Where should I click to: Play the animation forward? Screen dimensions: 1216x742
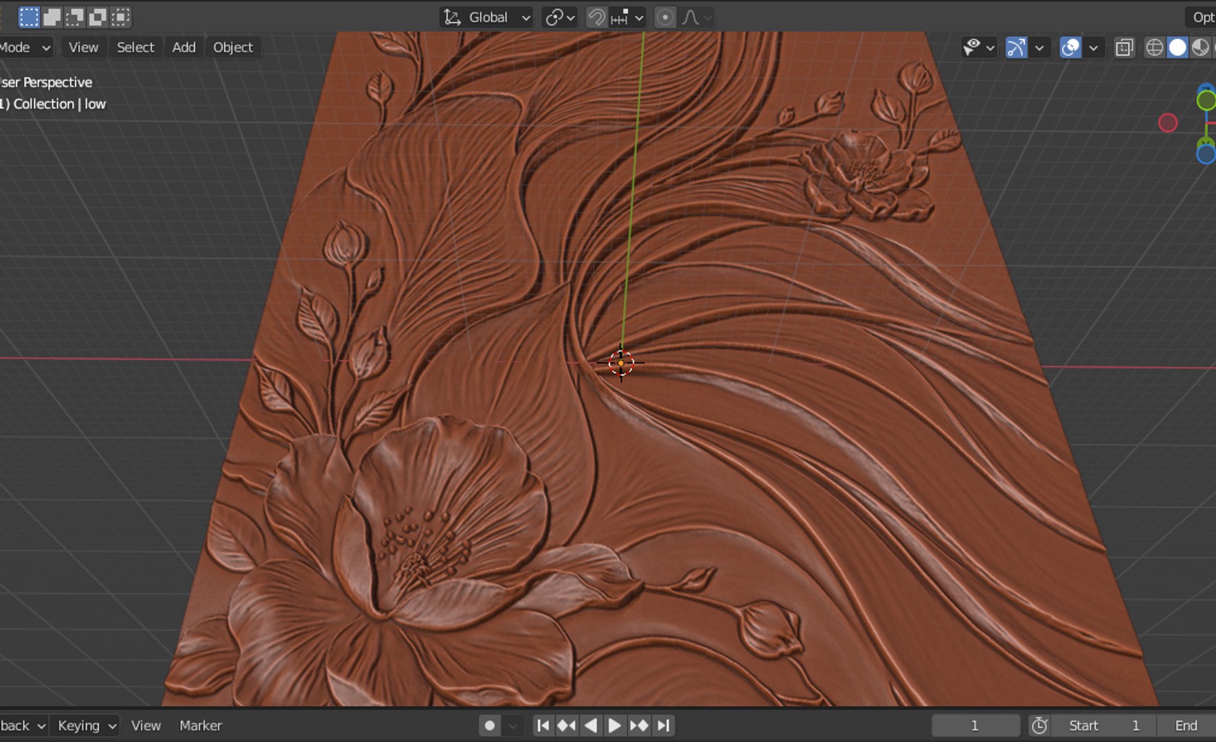click(x=615, y=726)
